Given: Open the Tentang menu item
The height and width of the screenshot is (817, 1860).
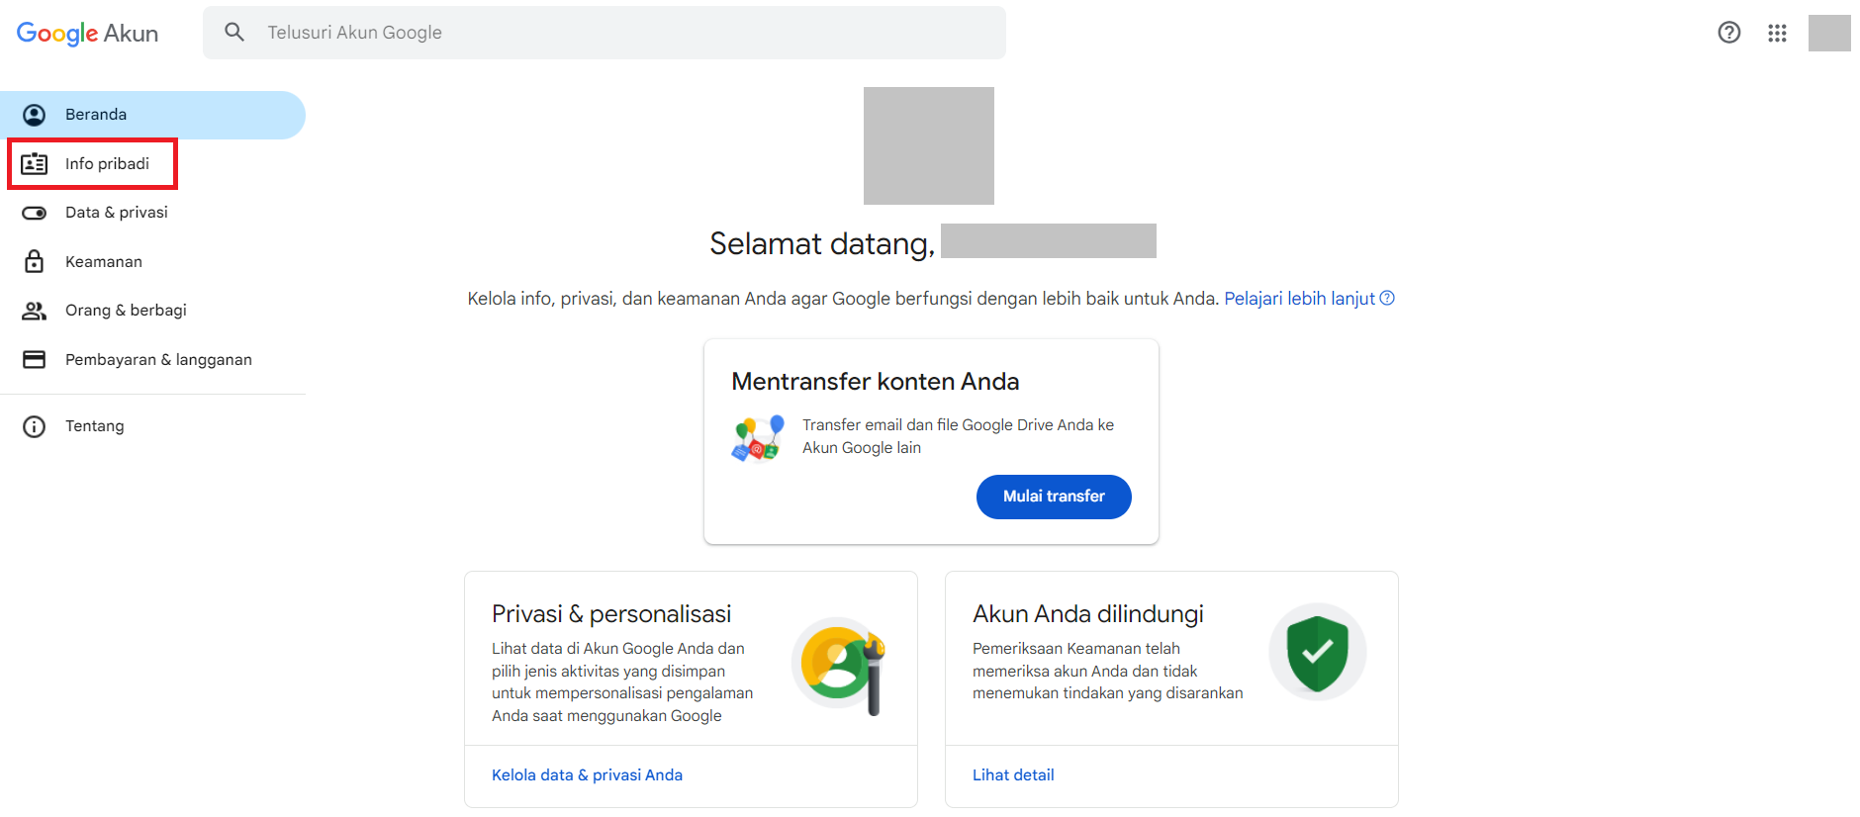Looking at the screenshot, I should (152, 426).
